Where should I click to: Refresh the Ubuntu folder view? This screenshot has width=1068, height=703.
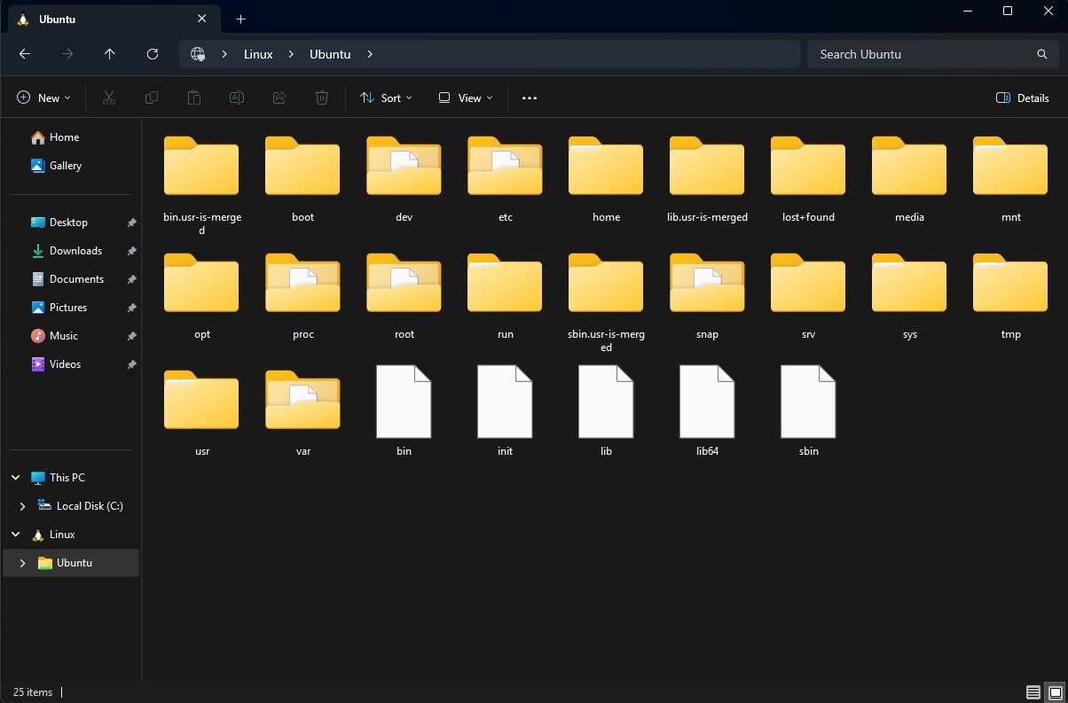153,54
